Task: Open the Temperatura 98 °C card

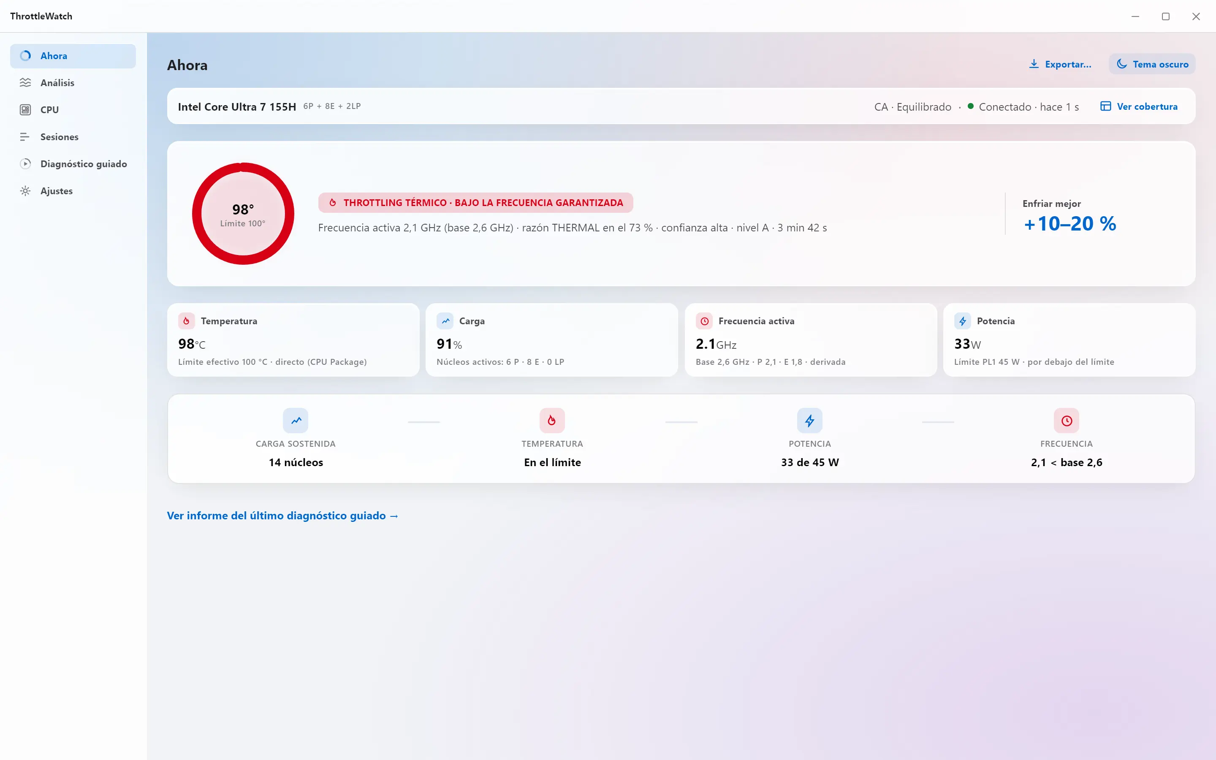Action: (293, 340)
